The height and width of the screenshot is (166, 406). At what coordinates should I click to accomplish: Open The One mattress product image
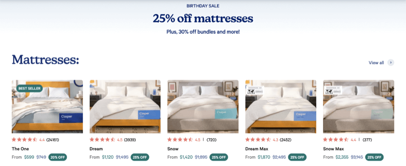(47, 106)
